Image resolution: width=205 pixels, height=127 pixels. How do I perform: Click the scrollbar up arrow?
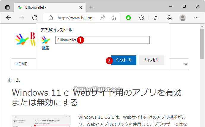click(x=202, y=26)
